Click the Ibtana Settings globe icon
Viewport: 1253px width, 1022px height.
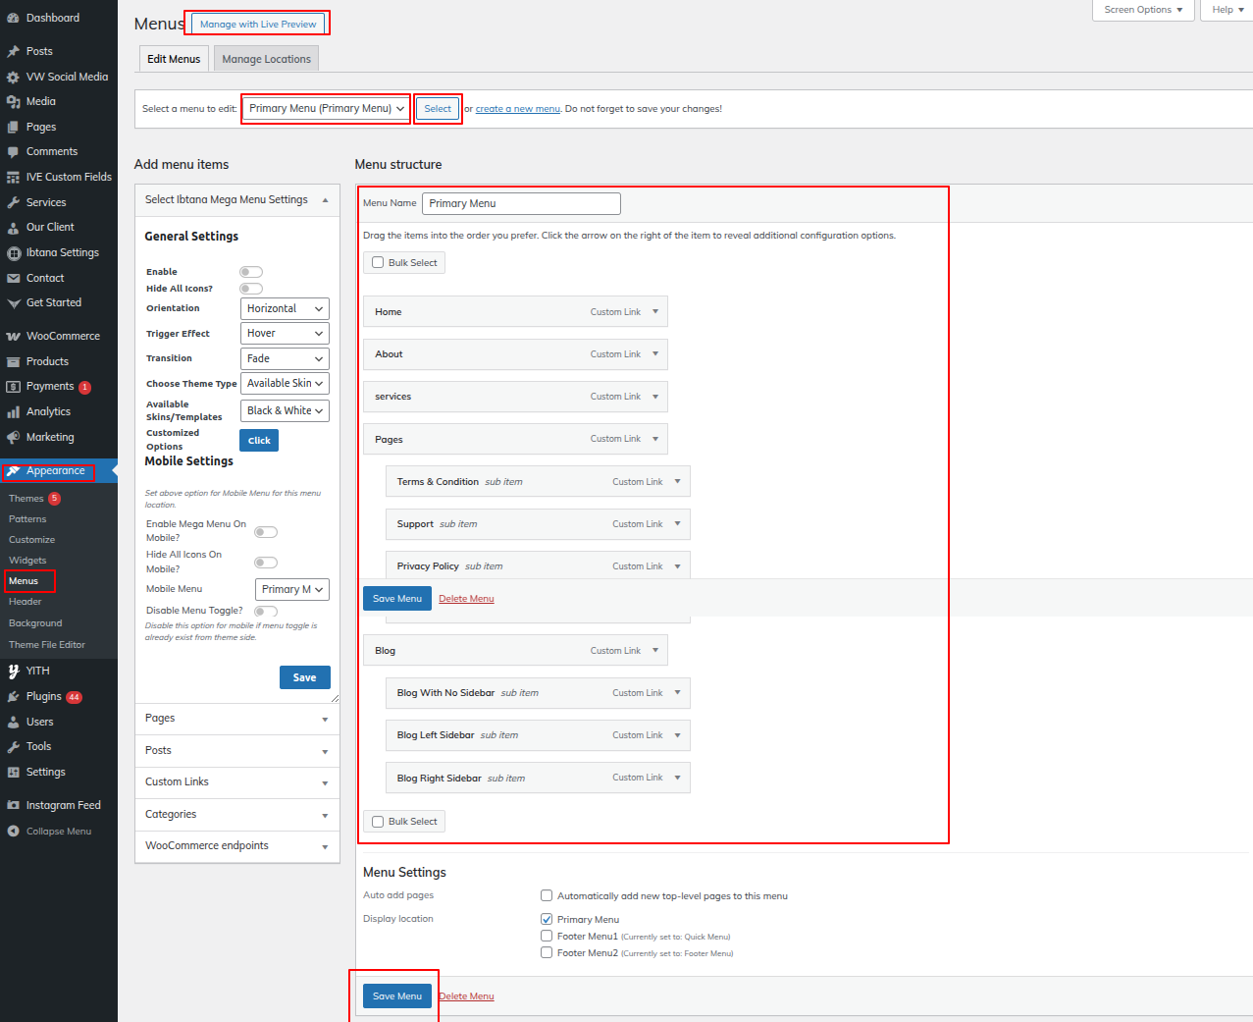coord(13,252)
